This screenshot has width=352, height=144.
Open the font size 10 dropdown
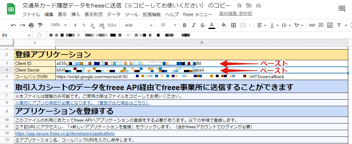168,25
